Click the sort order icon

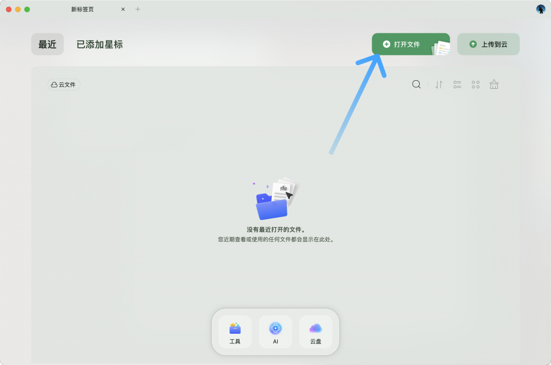439,85
